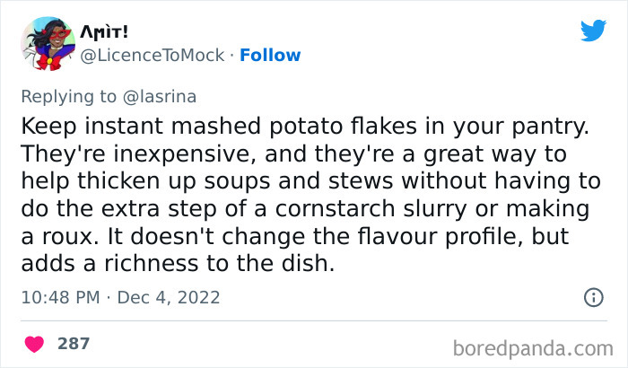
Task: Open the tweet info circle icon
Action: [x=593, y=297]
